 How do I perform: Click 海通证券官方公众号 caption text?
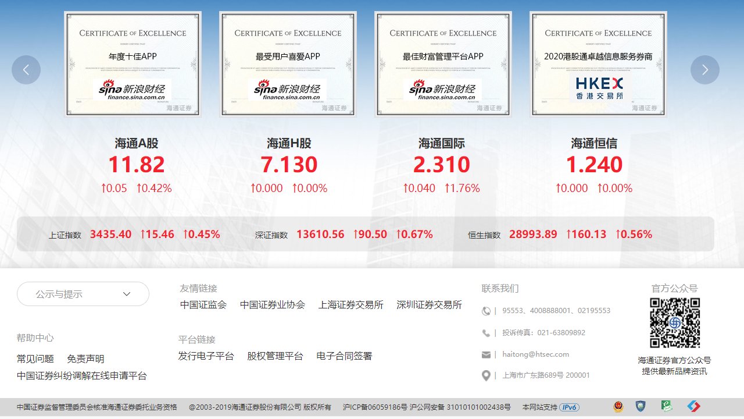coord(674,361)
